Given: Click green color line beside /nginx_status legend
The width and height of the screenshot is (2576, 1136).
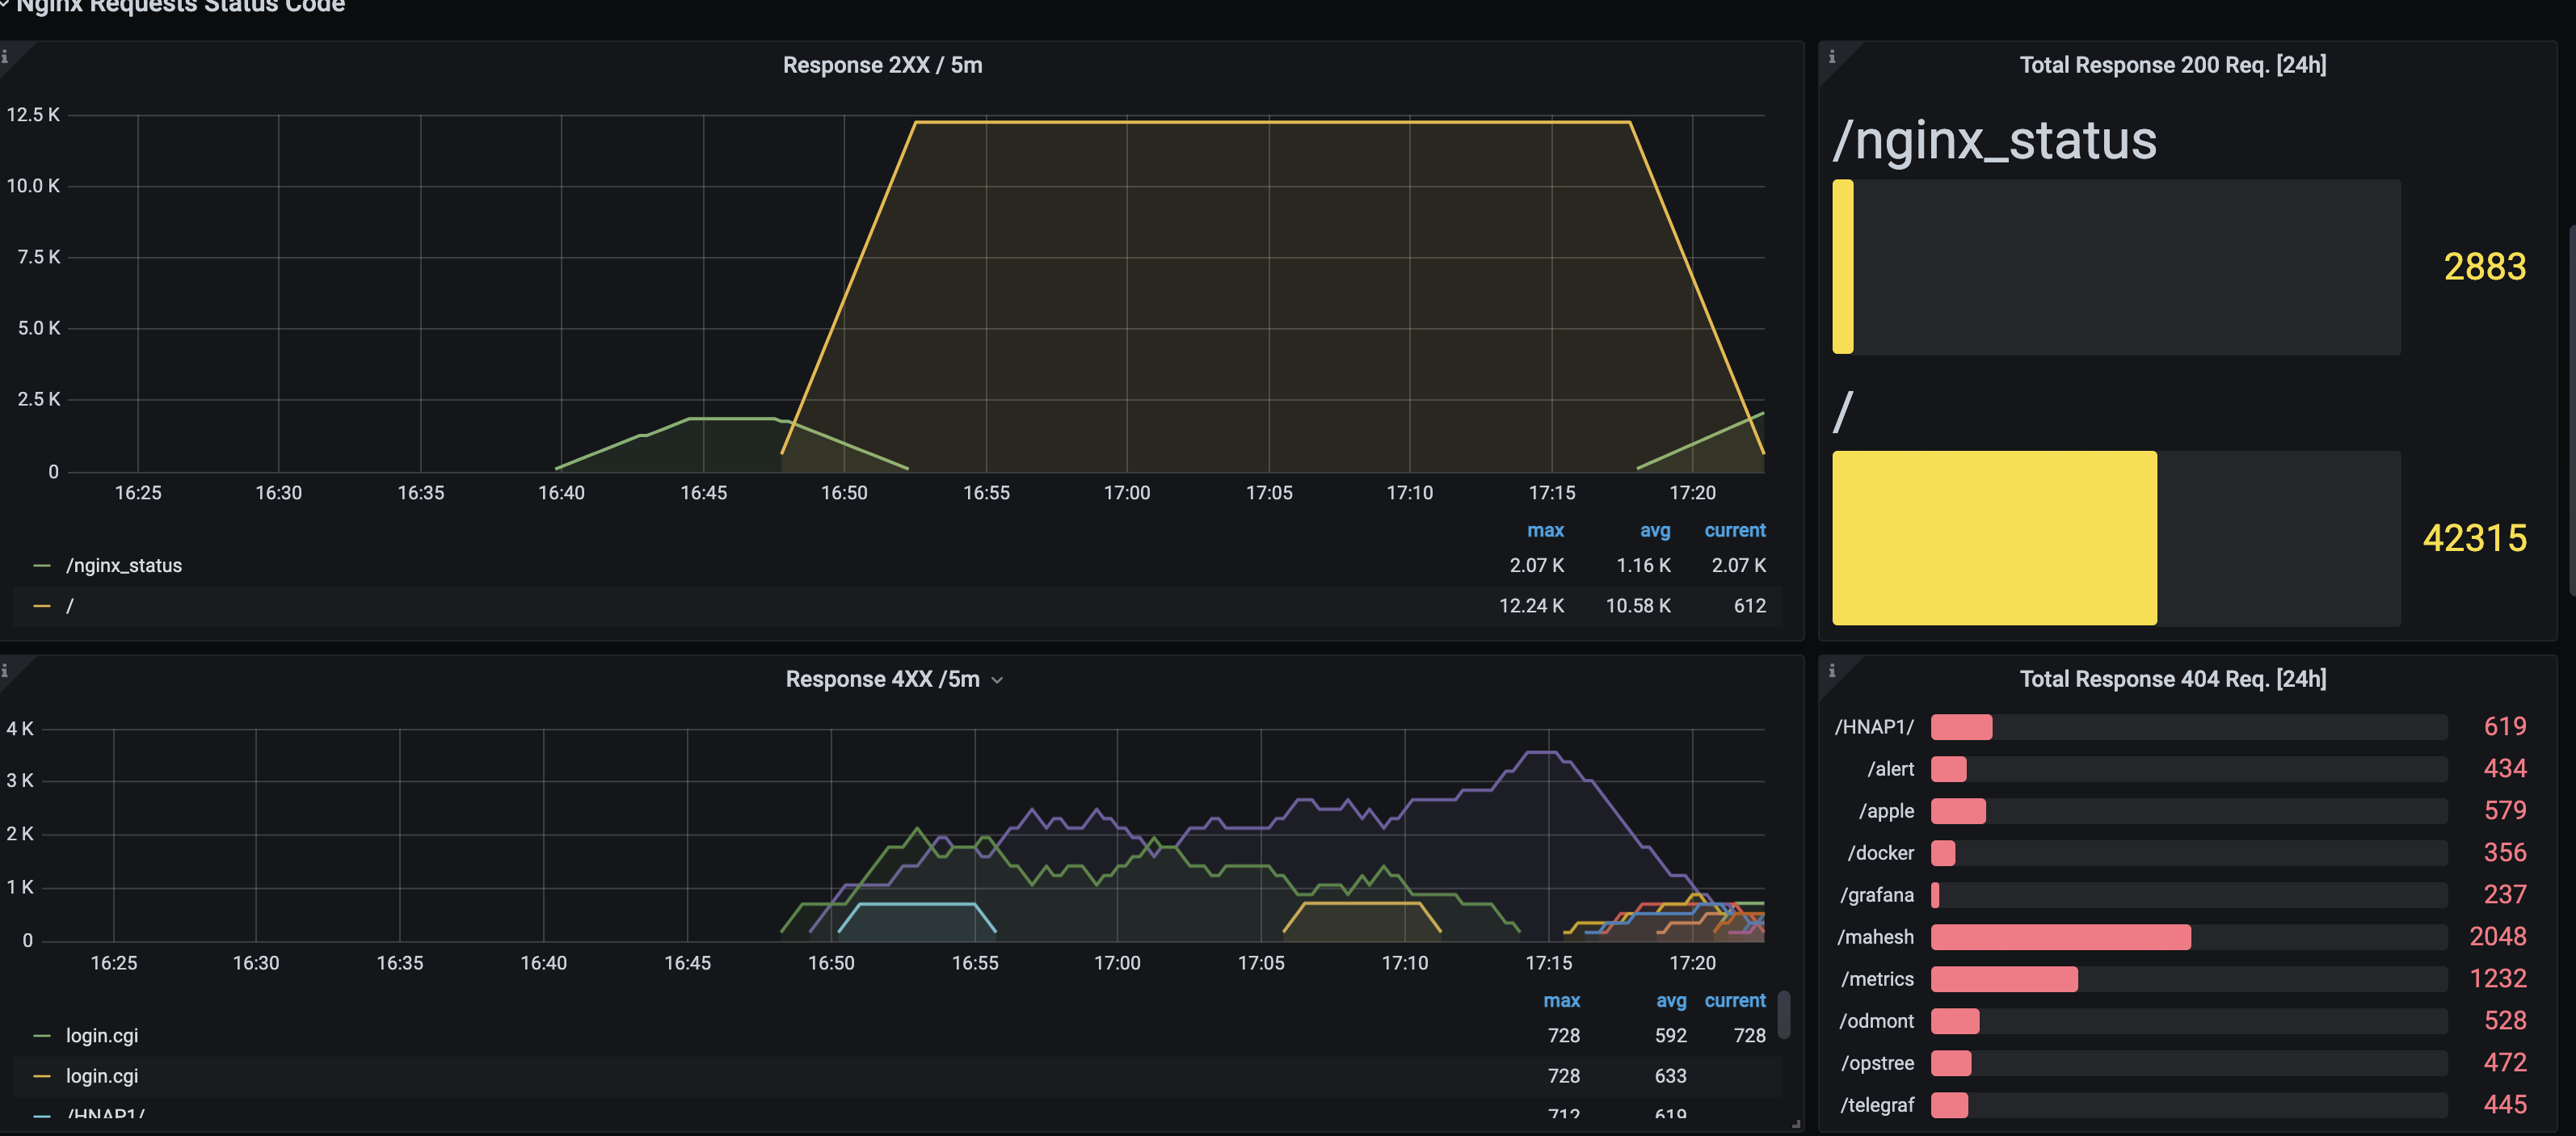Looking at the screenshot, I should (x=41, y=566).
